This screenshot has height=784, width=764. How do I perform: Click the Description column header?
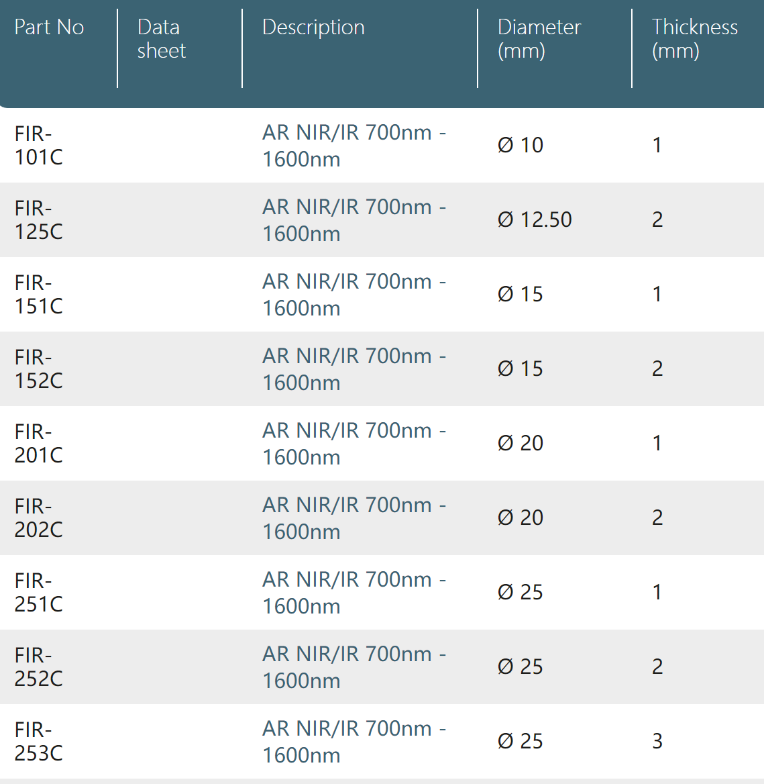click(x=313, y=28)
